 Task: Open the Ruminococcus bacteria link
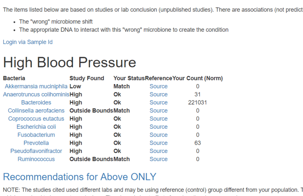coord(36,159)
